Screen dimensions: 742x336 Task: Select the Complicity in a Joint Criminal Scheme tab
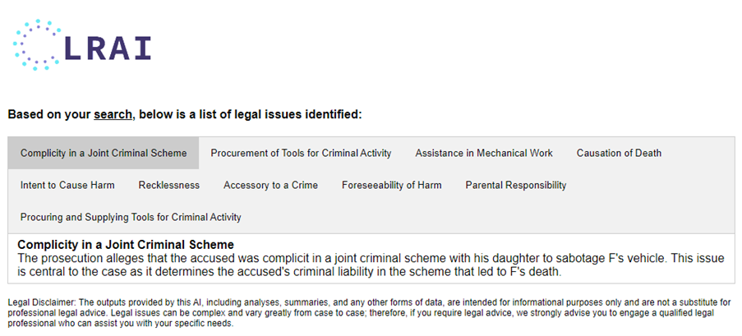click(x=104, y=153)
